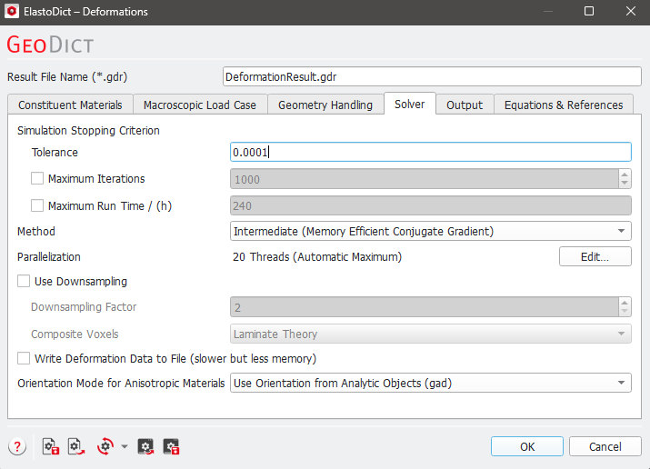
Task: Open the Composite Voxels Laminate Theory dropdown
Action: (x=430, y=334)
